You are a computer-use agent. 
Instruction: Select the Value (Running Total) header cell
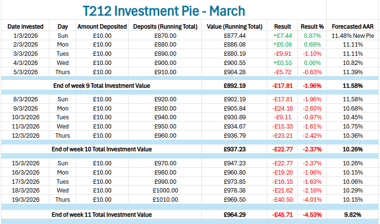[234, 27]
